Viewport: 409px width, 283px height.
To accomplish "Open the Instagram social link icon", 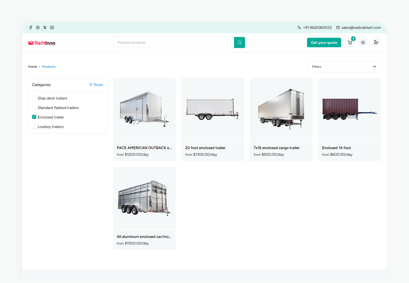I will tap(38, 28).
